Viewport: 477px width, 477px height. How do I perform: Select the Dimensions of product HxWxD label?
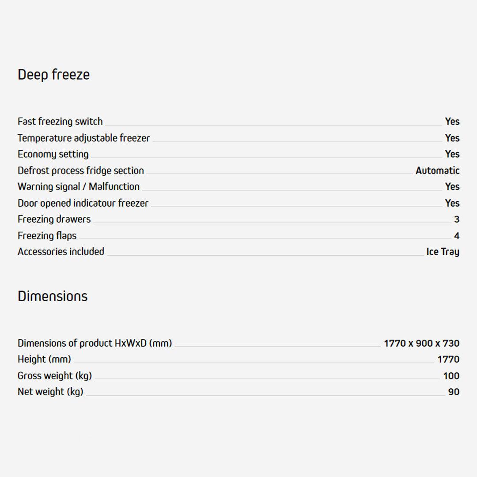[x=95, y=343]
